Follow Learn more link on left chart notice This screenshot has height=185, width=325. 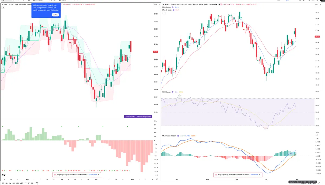click(x=93, y=175)
